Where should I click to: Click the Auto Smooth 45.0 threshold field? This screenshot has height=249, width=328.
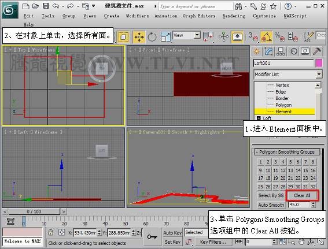point(299,205)
